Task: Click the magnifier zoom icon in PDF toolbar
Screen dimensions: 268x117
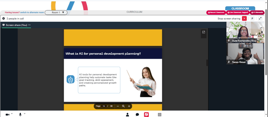Action: pyautogui.click(x=123, y=106)
